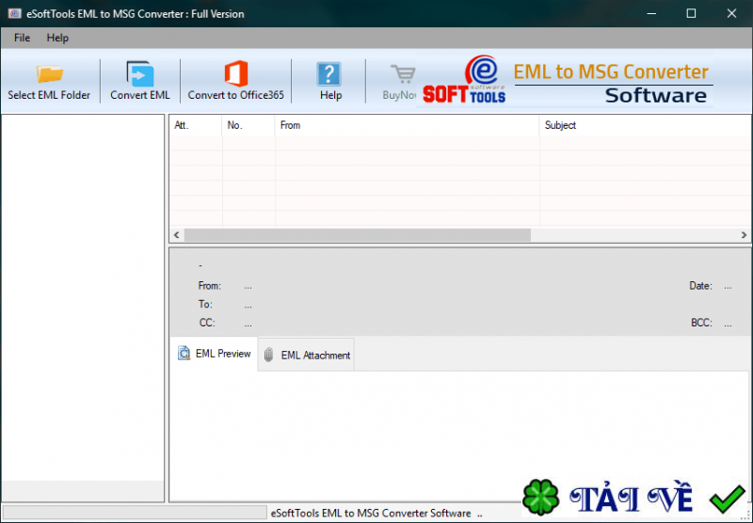Click the BuyNow shopping cart icon
This screenshot has width=753, height=523.
point(403,75)
